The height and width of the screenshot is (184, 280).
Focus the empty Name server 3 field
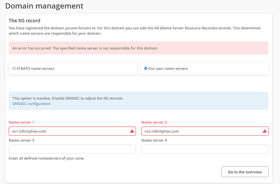[72, 149]
